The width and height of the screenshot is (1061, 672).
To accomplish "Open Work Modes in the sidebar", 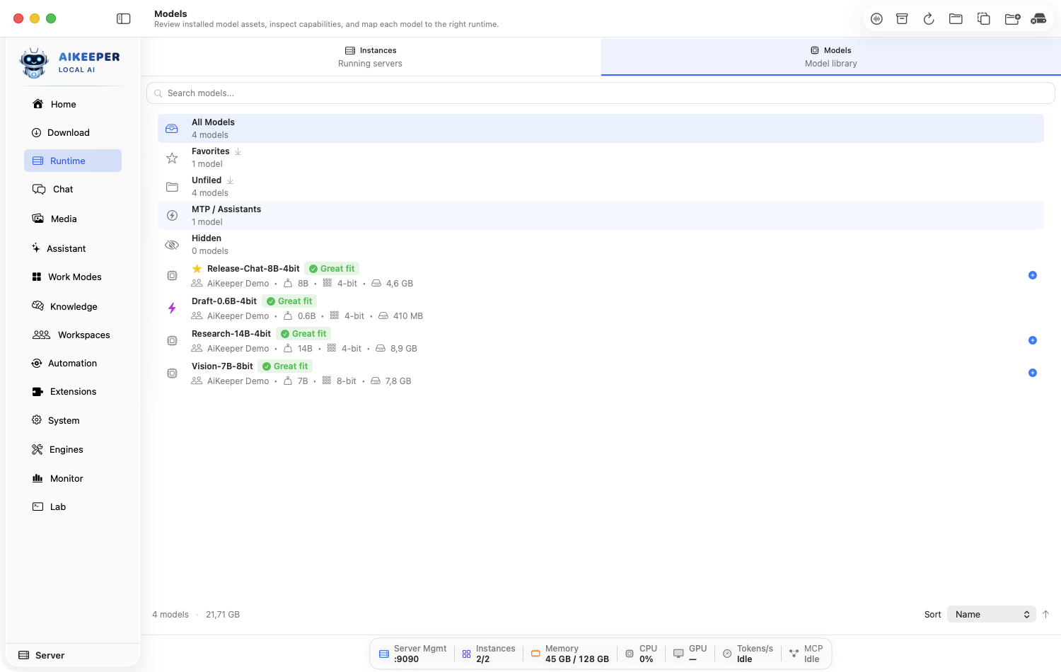I will click(73, 277).
